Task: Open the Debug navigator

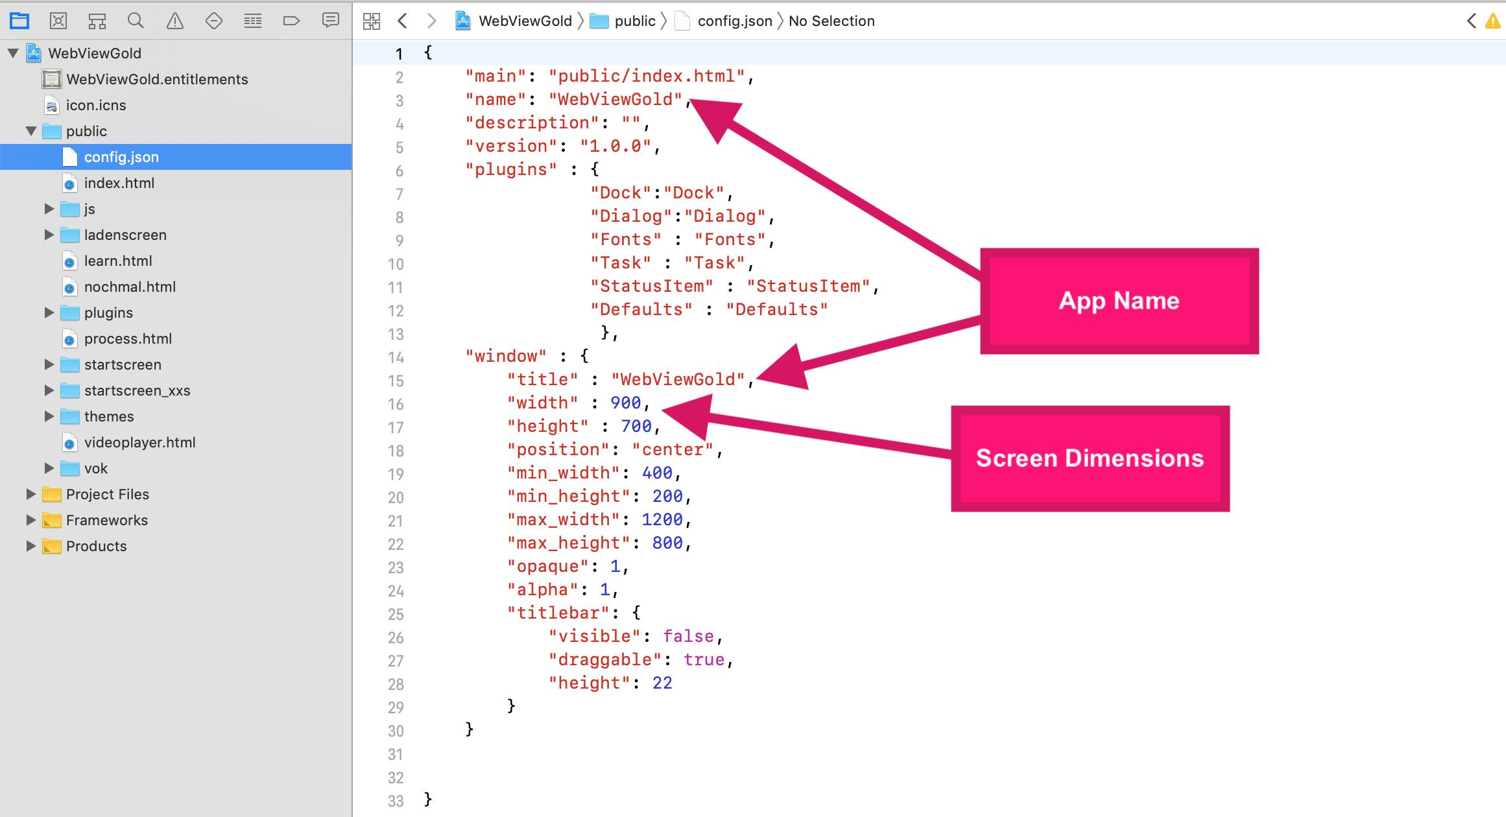Action: coord(253,21)
